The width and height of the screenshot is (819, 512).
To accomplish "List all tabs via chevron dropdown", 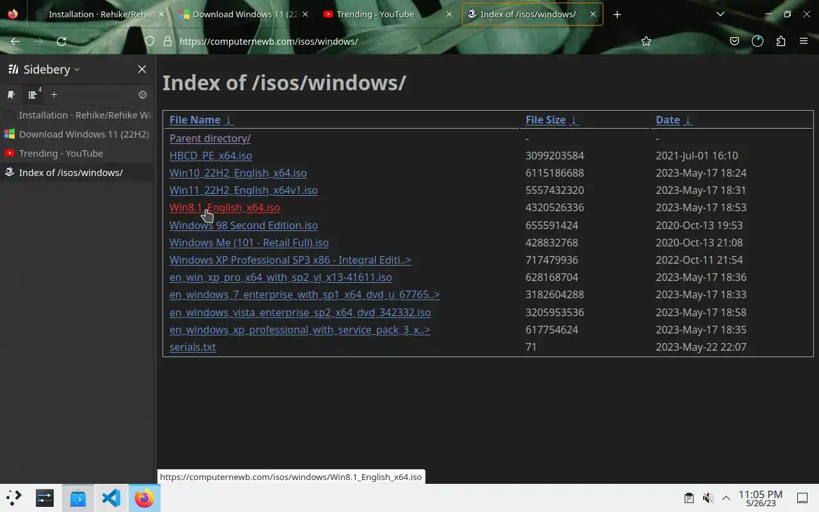I will pos(720,14).
